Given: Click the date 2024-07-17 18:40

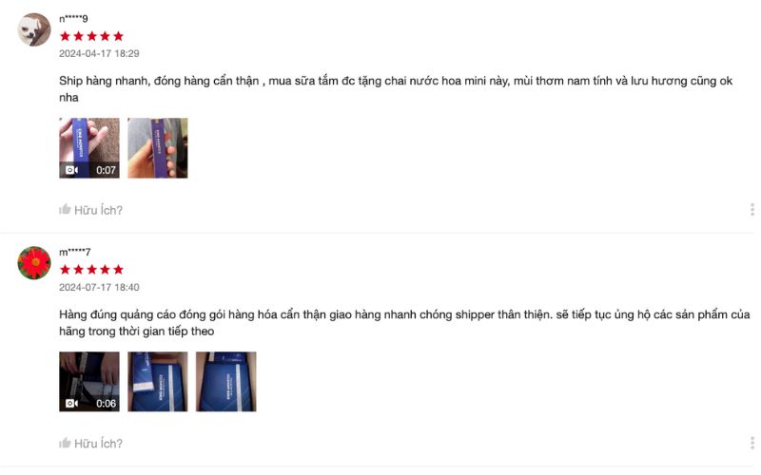Looking at the screenshot, I should tap(99, 287).
